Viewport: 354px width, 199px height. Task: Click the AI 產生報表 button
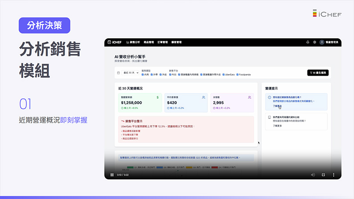tap(317, 73)
